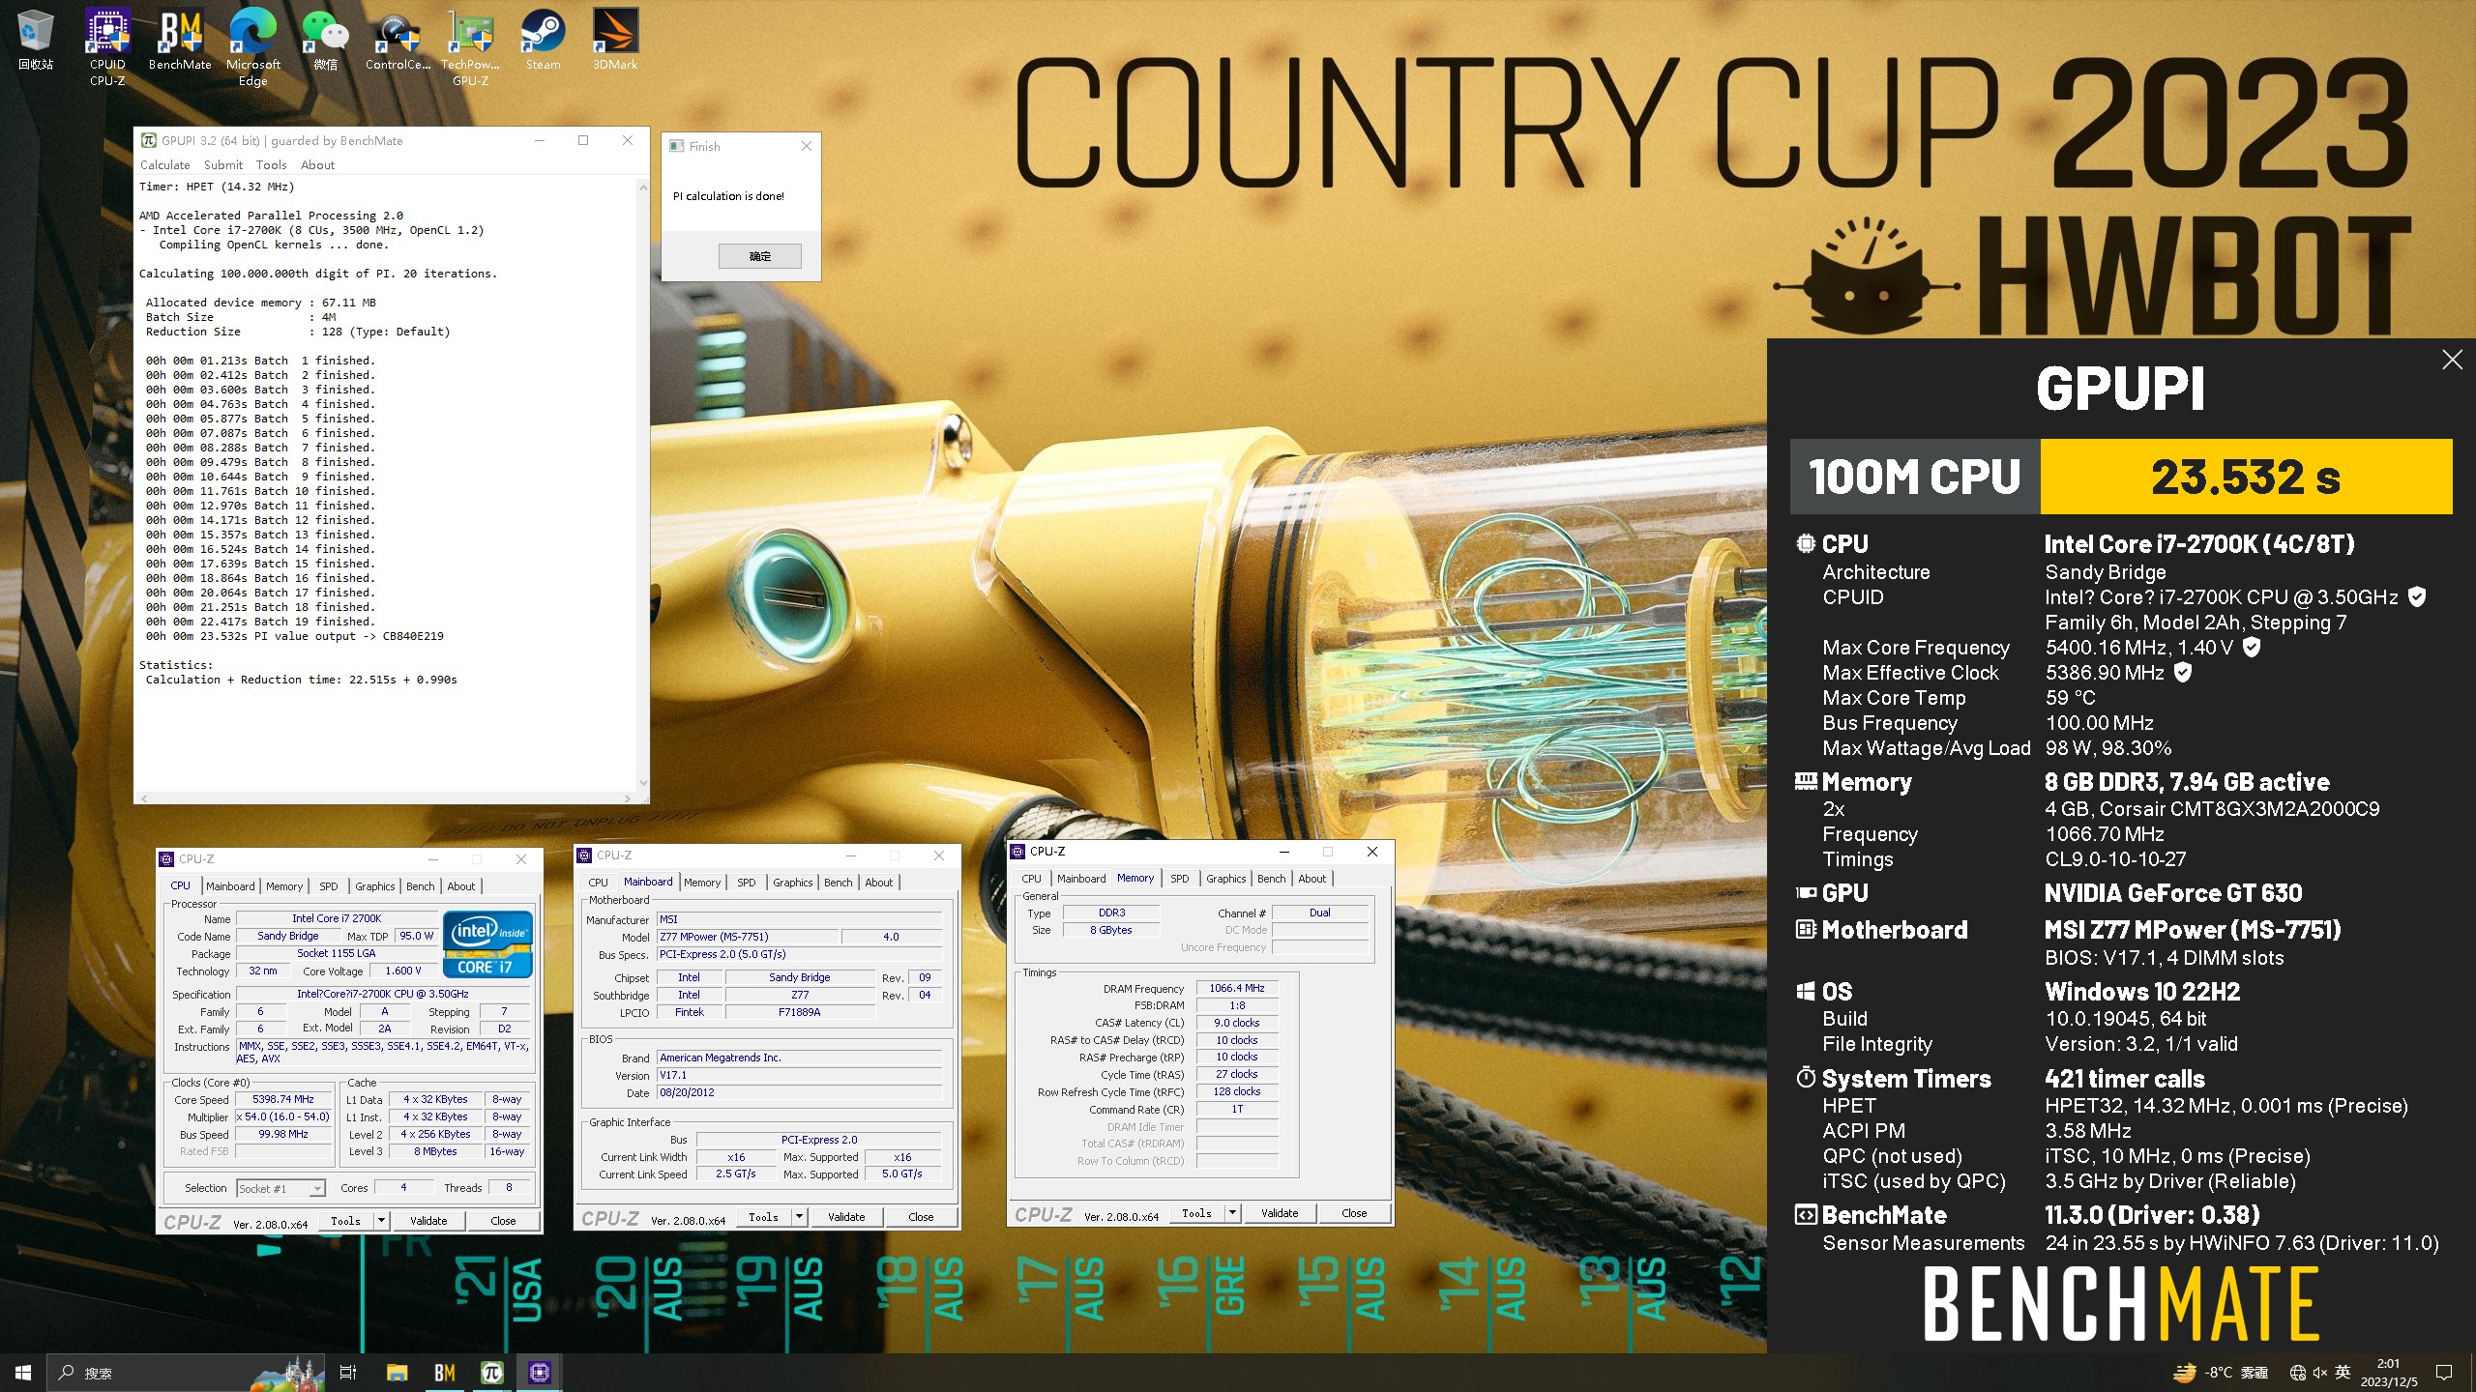This screenshot has width=2476, height=1392.
Task: Open About tab in middle CPU-Z window
Action: (879, 883)
